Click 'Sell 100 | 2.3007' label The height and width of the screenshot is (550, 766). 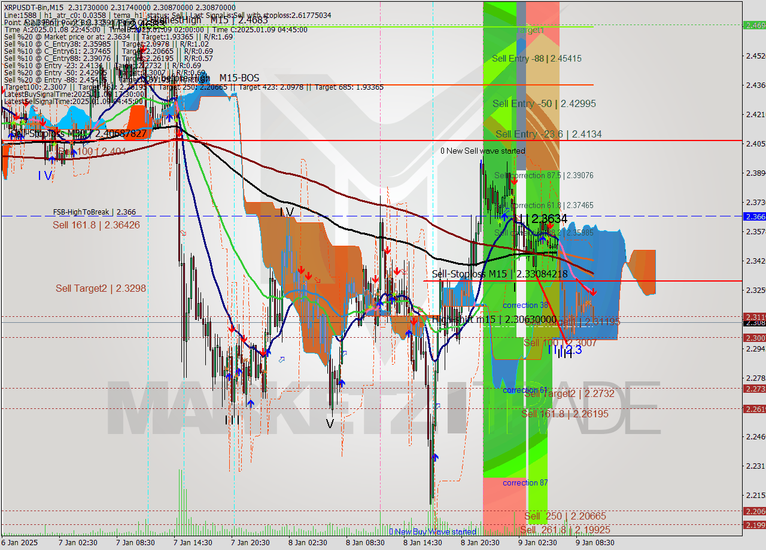[560, 343]
